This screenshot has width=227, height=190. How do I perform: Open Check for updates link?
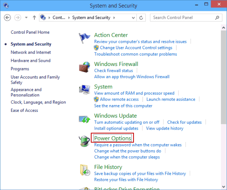(x=184, y=122)
